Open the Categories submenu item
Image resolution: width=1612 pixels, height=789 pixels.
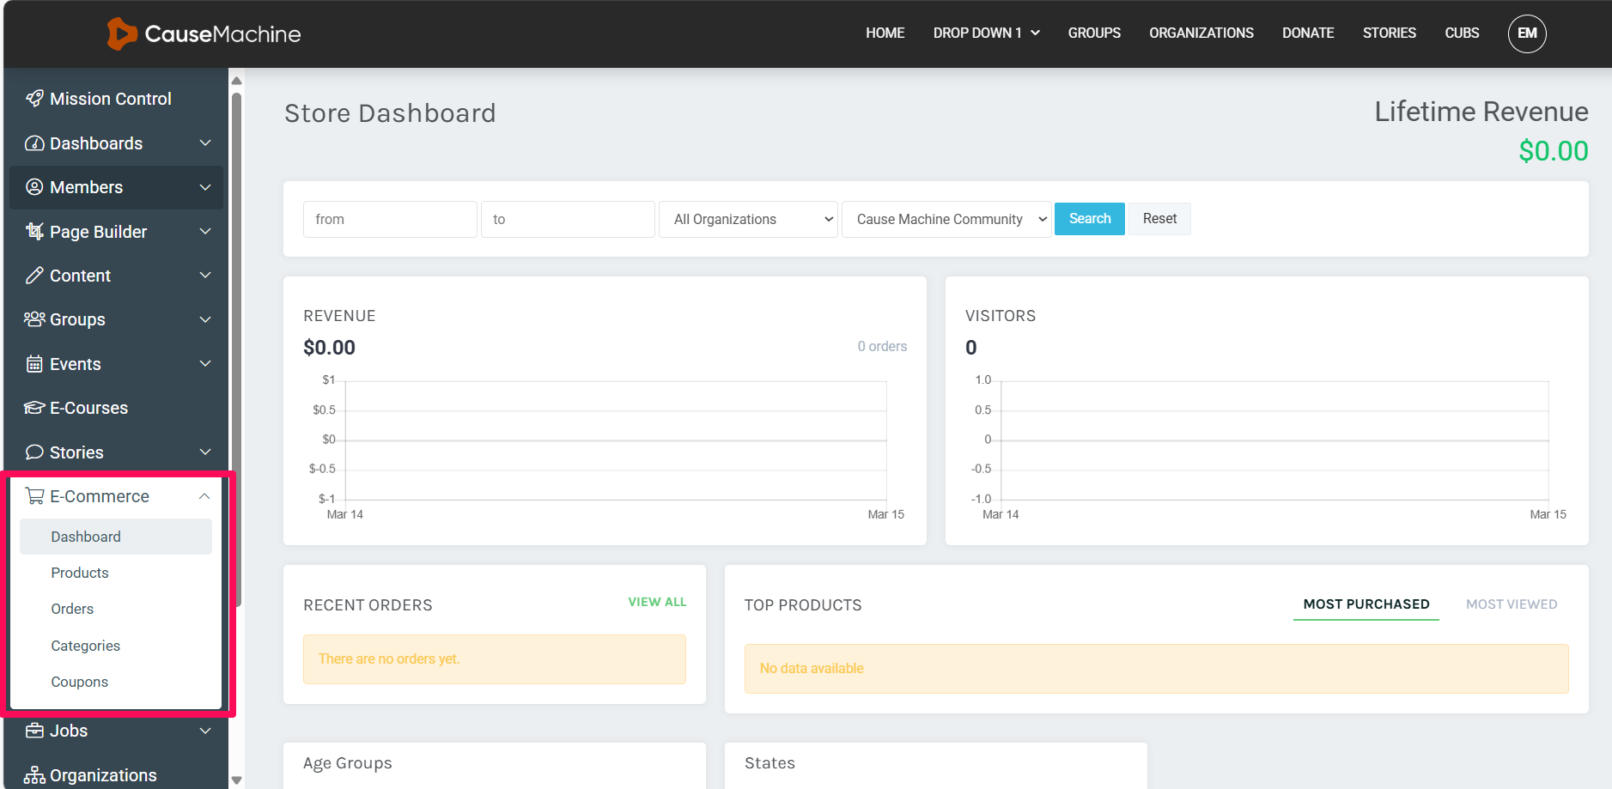point(85,646)
